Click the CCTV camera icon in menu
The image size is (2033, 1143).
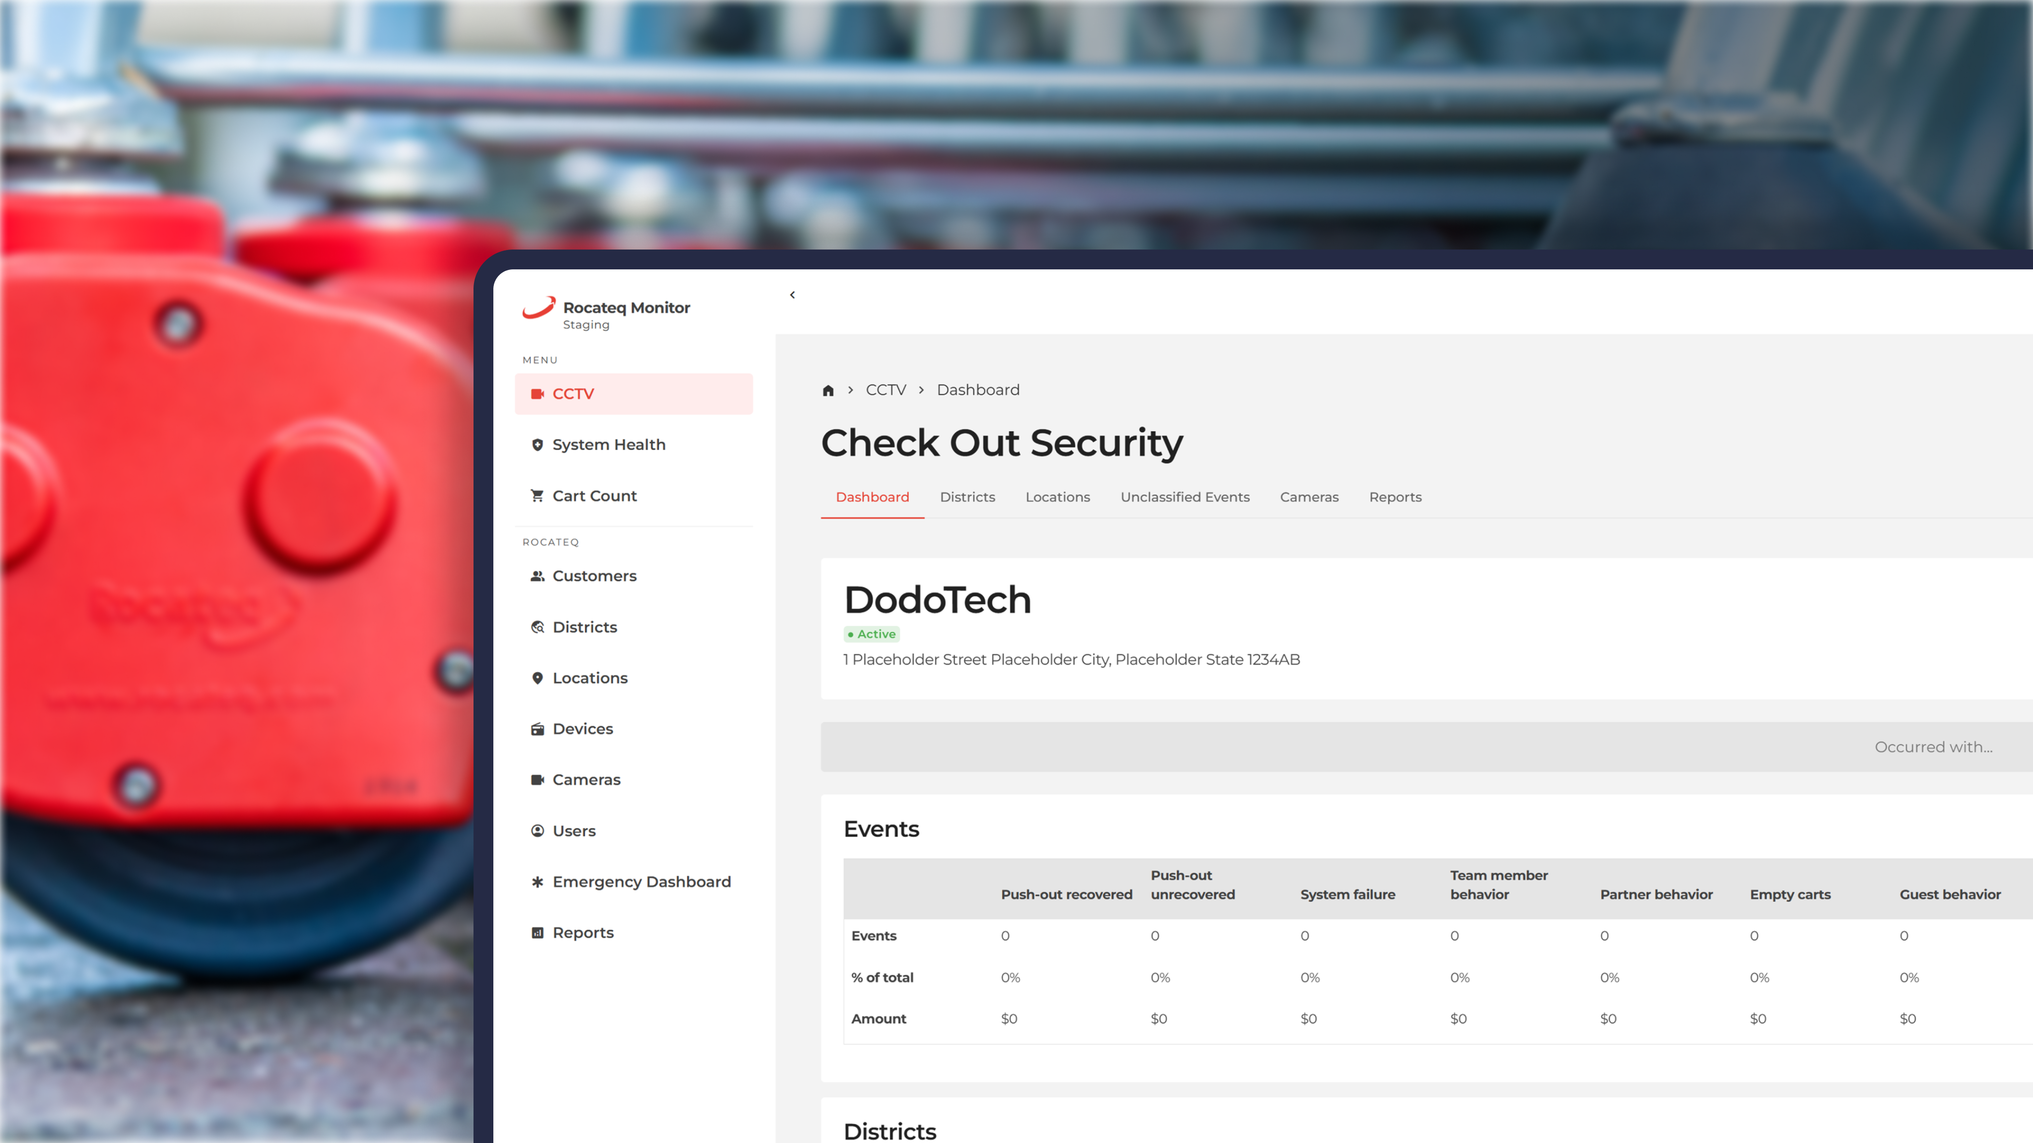coord(538,393)
